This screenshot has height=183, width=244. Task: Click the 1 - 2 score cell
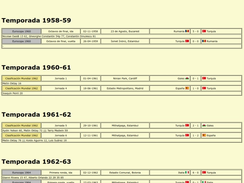[196, 136]
